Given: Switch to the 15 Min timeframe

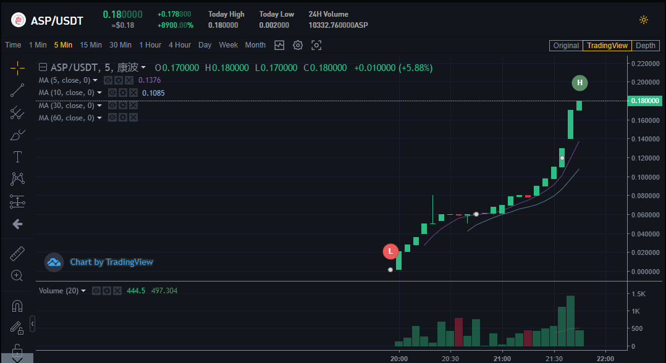Looking at the screenshot, I should (91, 45).
